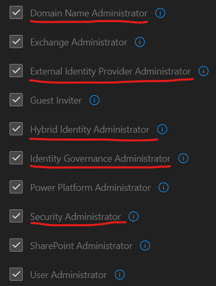Deselect the User Administrator checkbox
This screenshot has width=216, height=286.
pyautogui.click(x=16, y=274)
